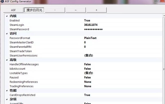
Task: Toggle HandleOfflineMessages False value
Action: (87, 64)
